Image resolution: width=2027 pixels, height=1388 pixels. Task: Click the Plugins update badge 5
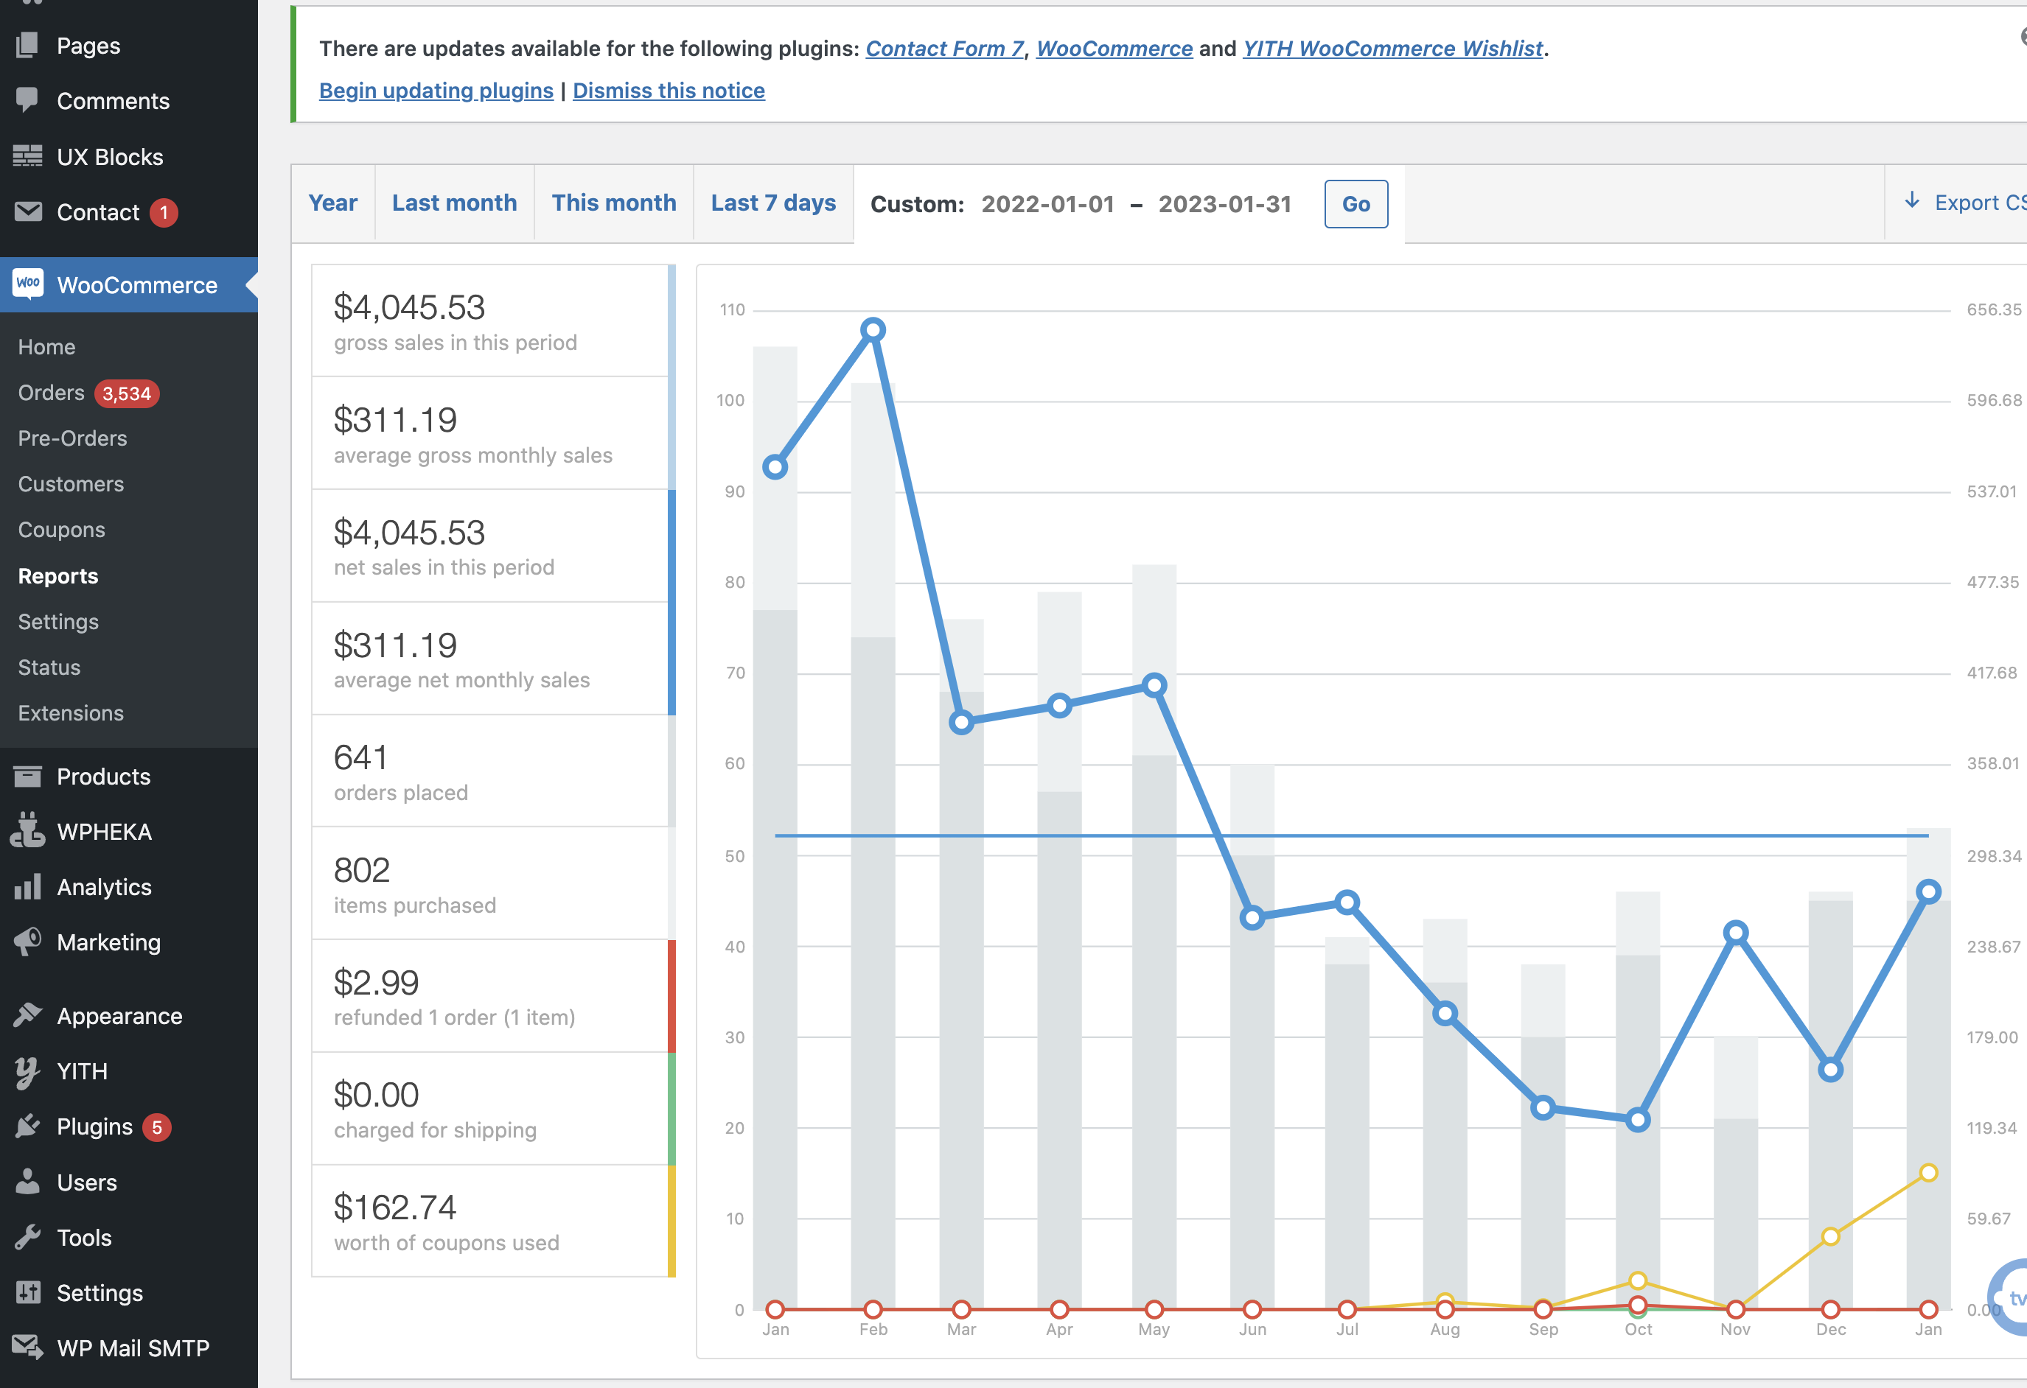point(157,1126)
